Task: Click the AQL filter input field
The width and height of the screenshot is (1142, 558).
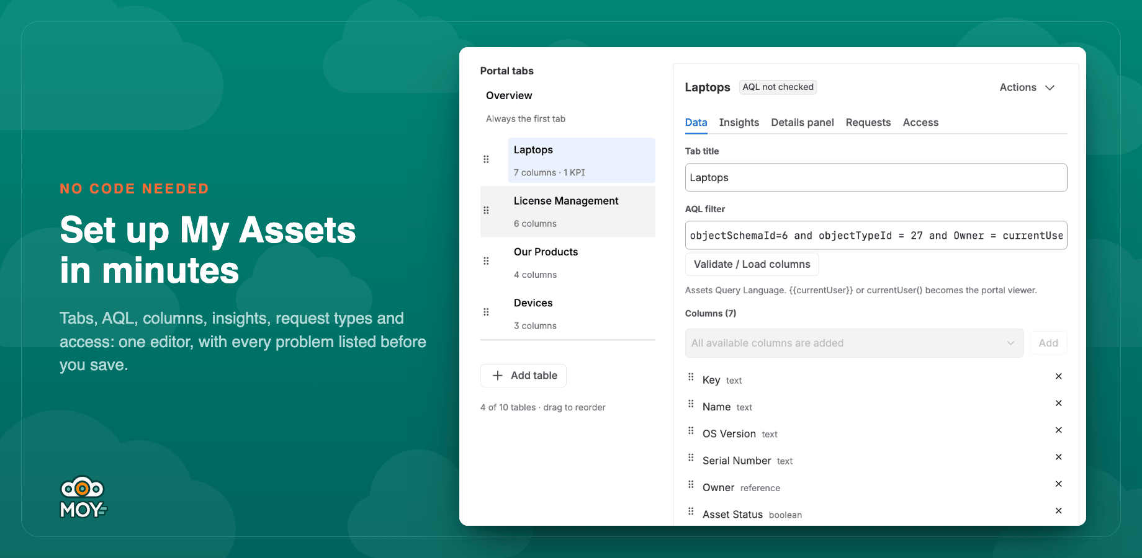Action: point(876,236)
